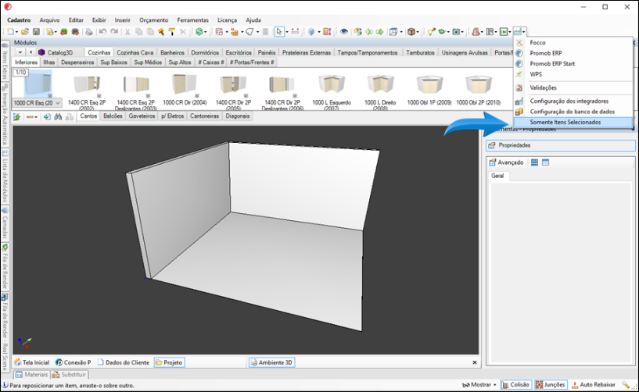Expand the catalog down-chevron button

click(x=20, y=52)
